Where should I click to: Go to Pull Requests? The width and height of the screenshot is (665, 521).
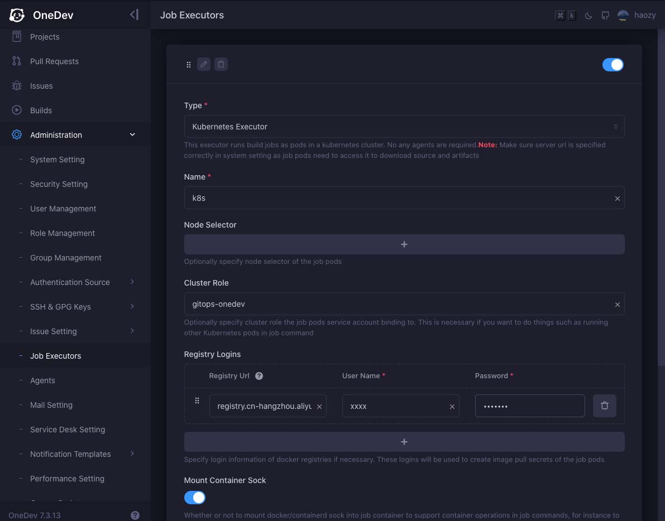tap(54, 61)
